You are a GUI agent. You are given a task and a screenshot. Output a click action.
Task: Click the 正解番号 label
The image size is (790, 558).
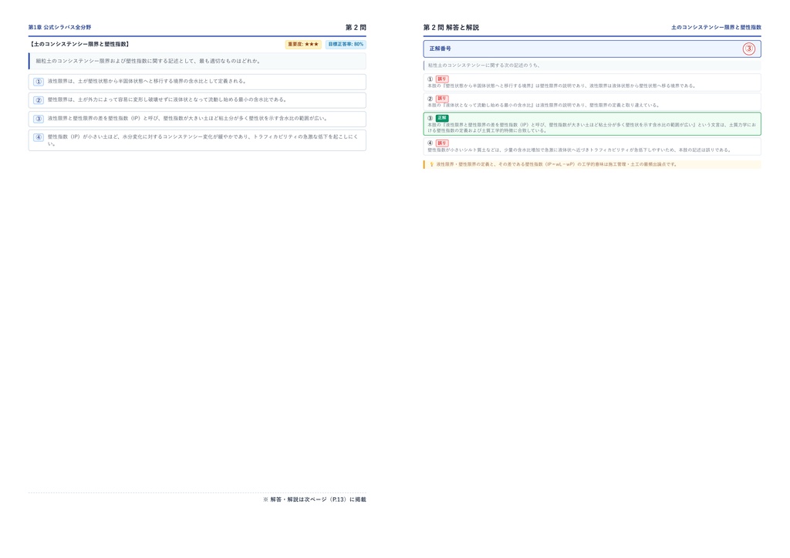(440, 49)
